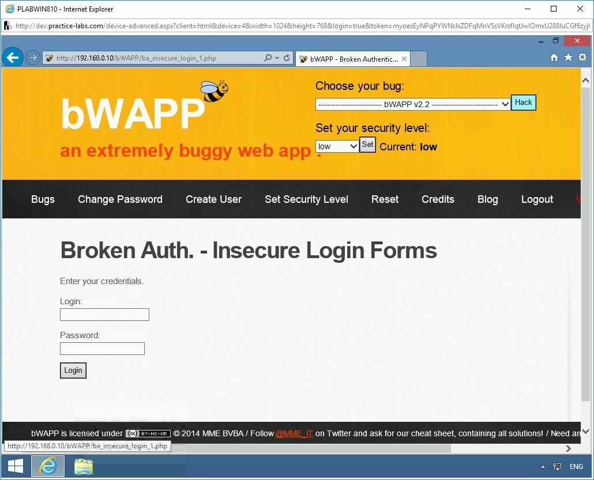Viewport: 594px width, 480px height.
Task: Click the Creative Commons license icon
Action: (148, 433)
